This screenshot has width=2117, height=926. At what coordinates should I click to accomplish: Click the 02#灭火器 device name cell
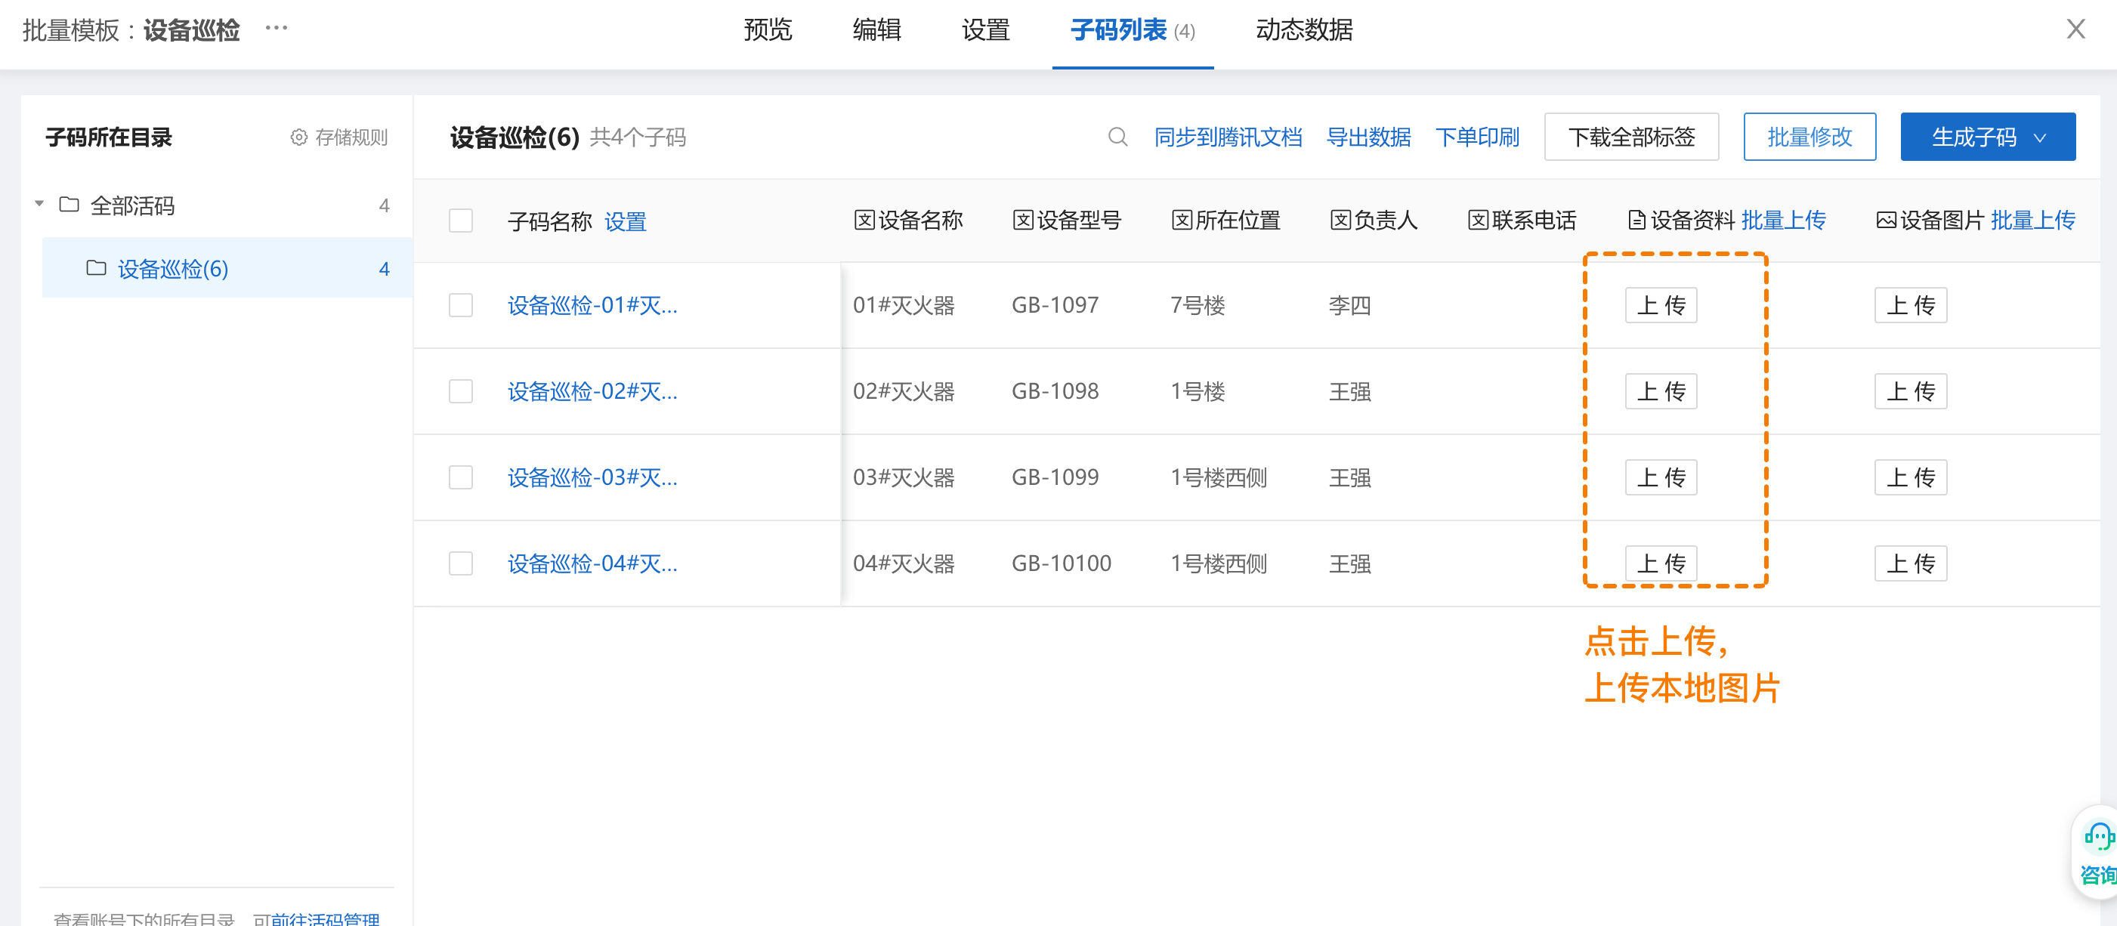pos(903,391)
